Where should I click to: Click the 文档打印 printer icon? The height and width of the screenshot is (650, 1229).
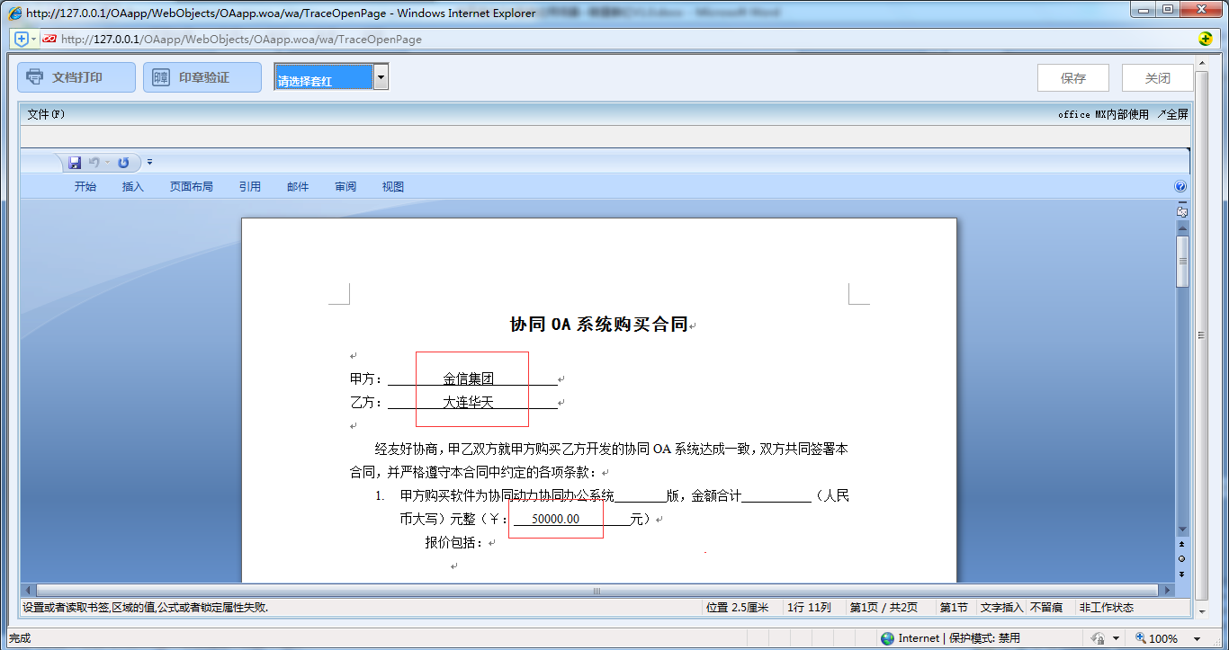[x=34, y=77]
